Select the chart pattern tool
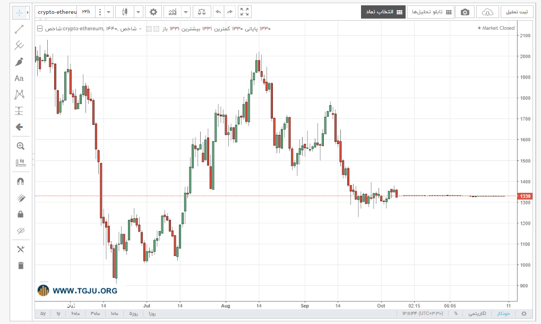This screenshot has width=541, height=324. pyautogui.click(x=19, y=95)
